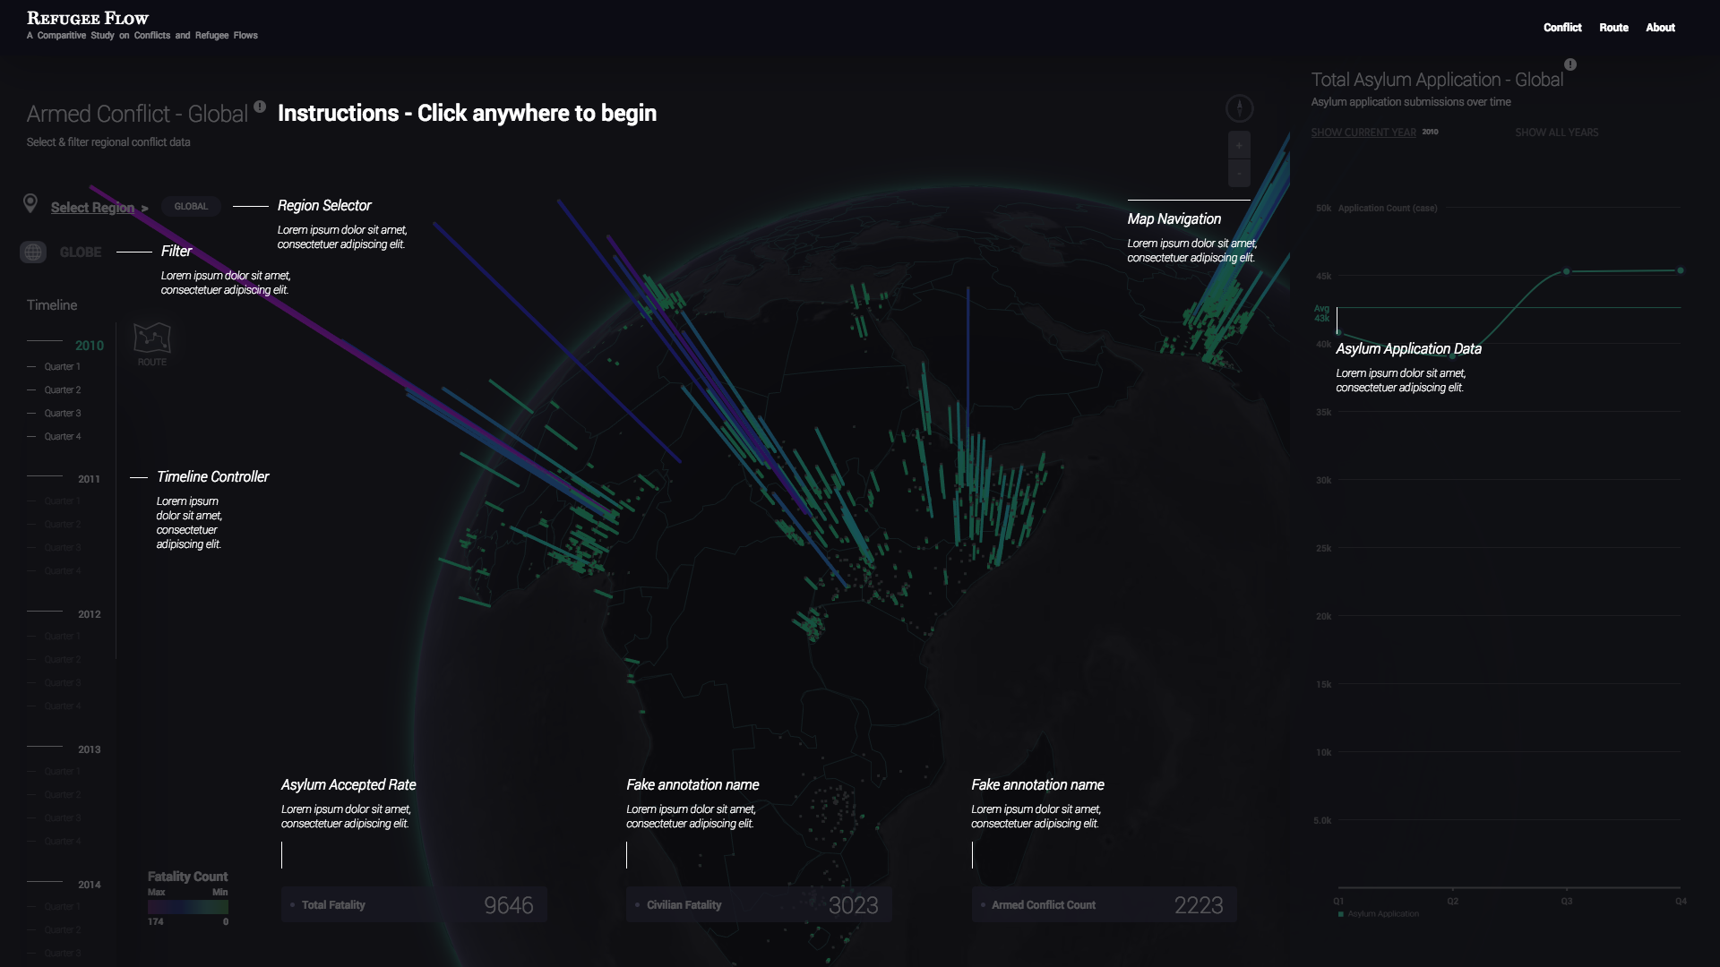The width and height of the screenshot is (1720, 967).
Task: Click SHOW ALL YEARS link
Action: coord(1556,133)
